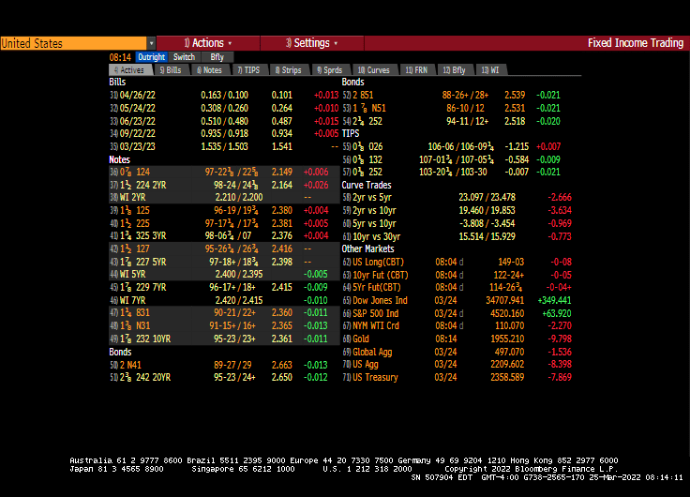Open the S&P 500 Ind row
Screen dimensions: 690x497
coord(375,313)
